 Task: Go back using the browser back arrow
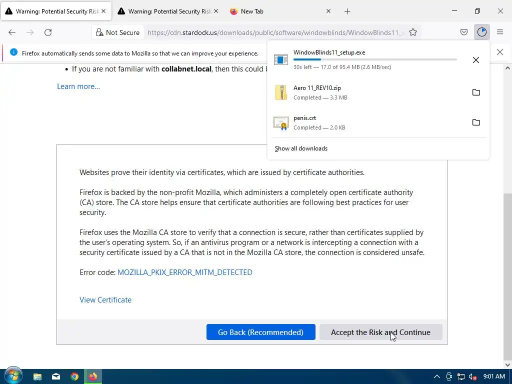click(12, 32)
